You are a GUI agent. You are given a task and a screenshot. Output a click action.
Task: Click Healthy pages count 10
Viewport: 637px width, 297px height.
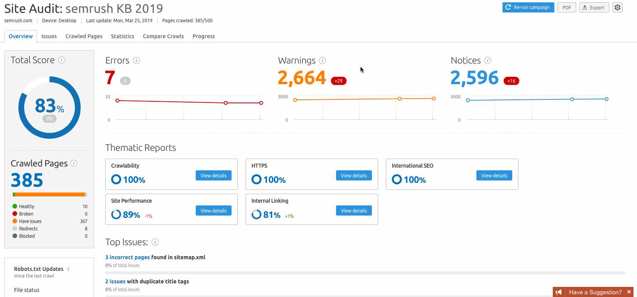85,206
